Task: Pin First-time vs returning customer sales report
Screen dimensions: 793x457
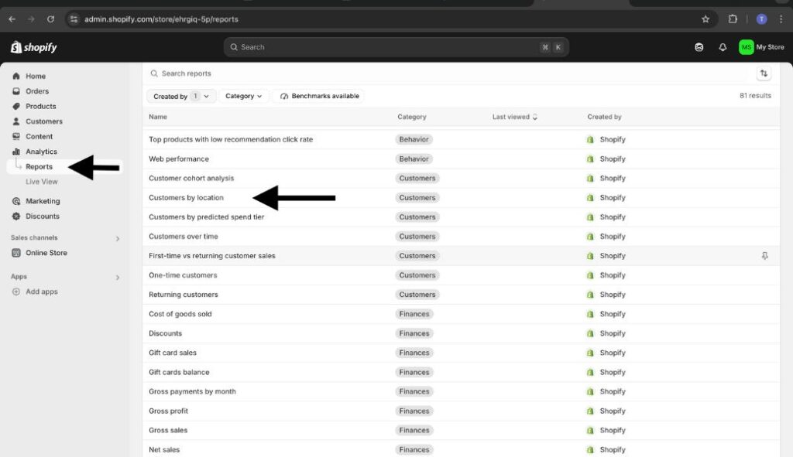Action: [764, 256]
